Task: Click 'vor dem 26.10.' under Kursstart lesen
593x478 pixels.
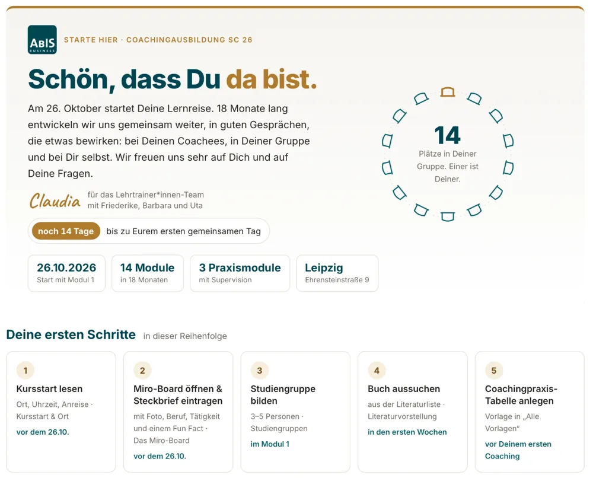Action: coord(43,432)
